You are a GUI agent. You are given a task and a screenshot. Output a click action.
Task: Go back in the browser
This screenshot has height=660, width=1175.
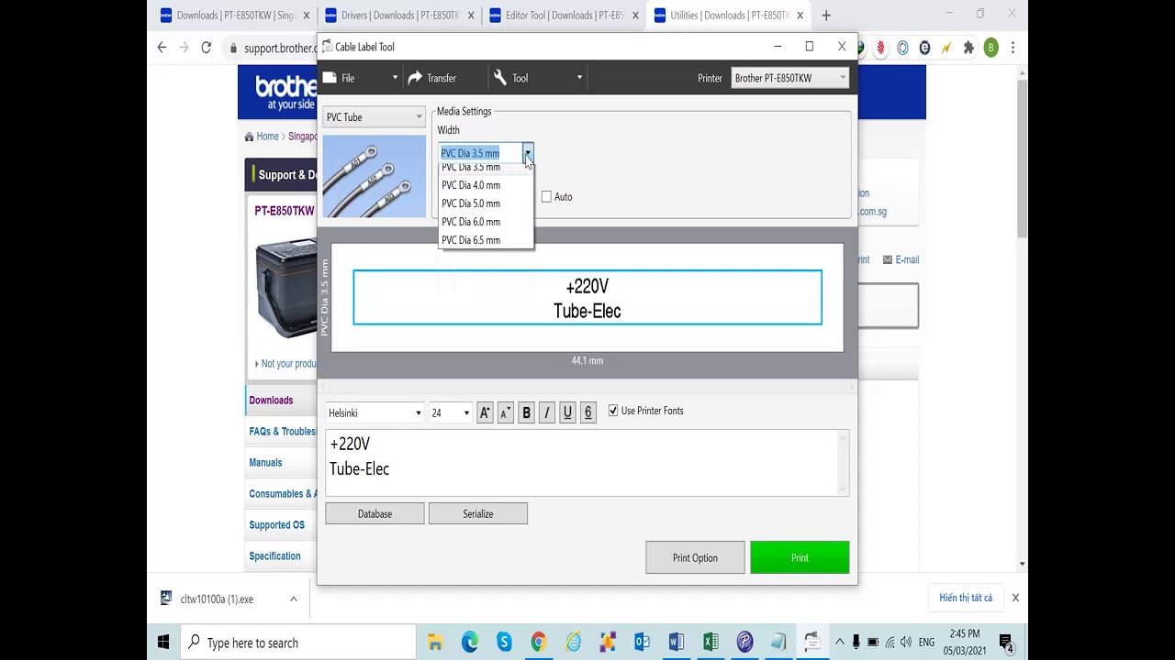(162, 48)
